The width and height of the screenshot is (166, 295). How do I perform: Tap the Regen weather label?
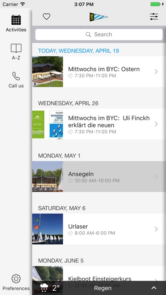(x=103, y=288)
